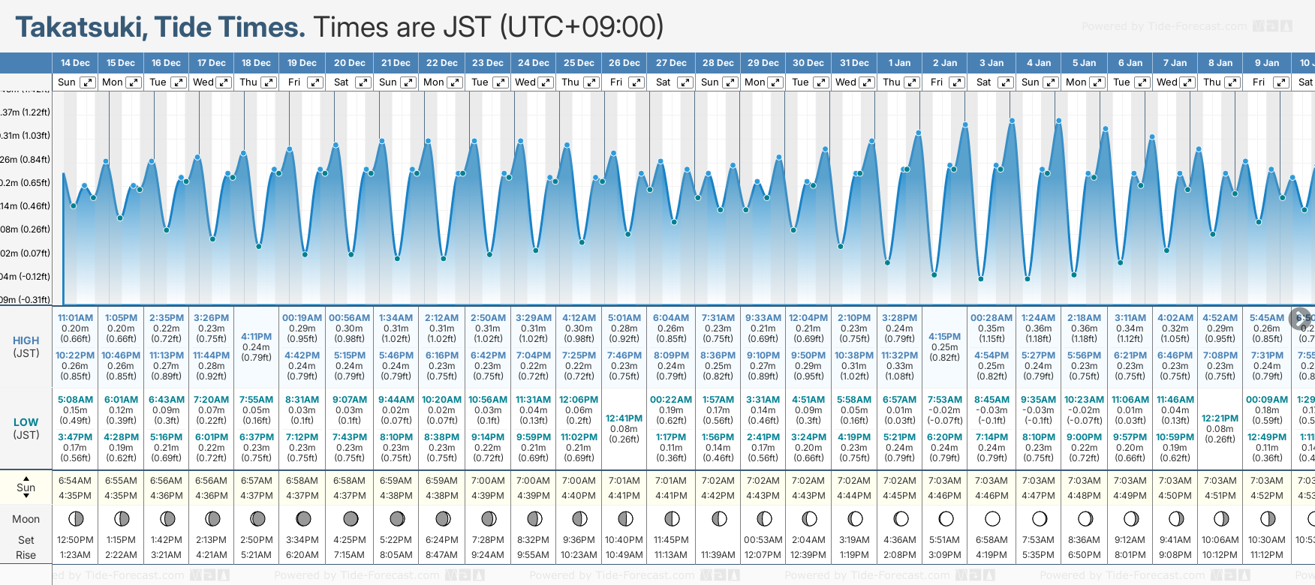Expand Mon 5 Jan tide view
Viewport: 1315px width, 585px height.
(x=1097, y=82)
